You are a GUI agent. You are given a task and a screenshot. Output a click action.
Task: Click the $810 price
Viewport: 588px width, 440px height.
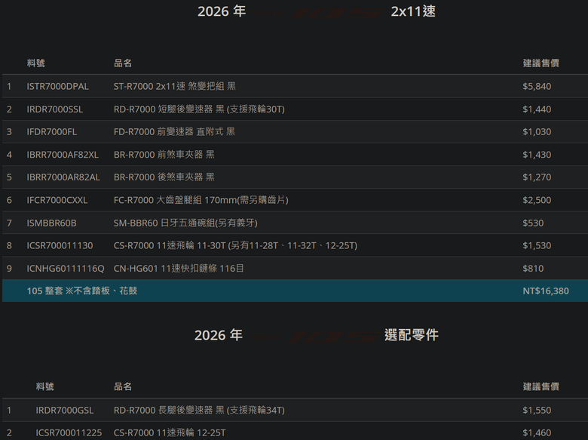click(533, 269)
